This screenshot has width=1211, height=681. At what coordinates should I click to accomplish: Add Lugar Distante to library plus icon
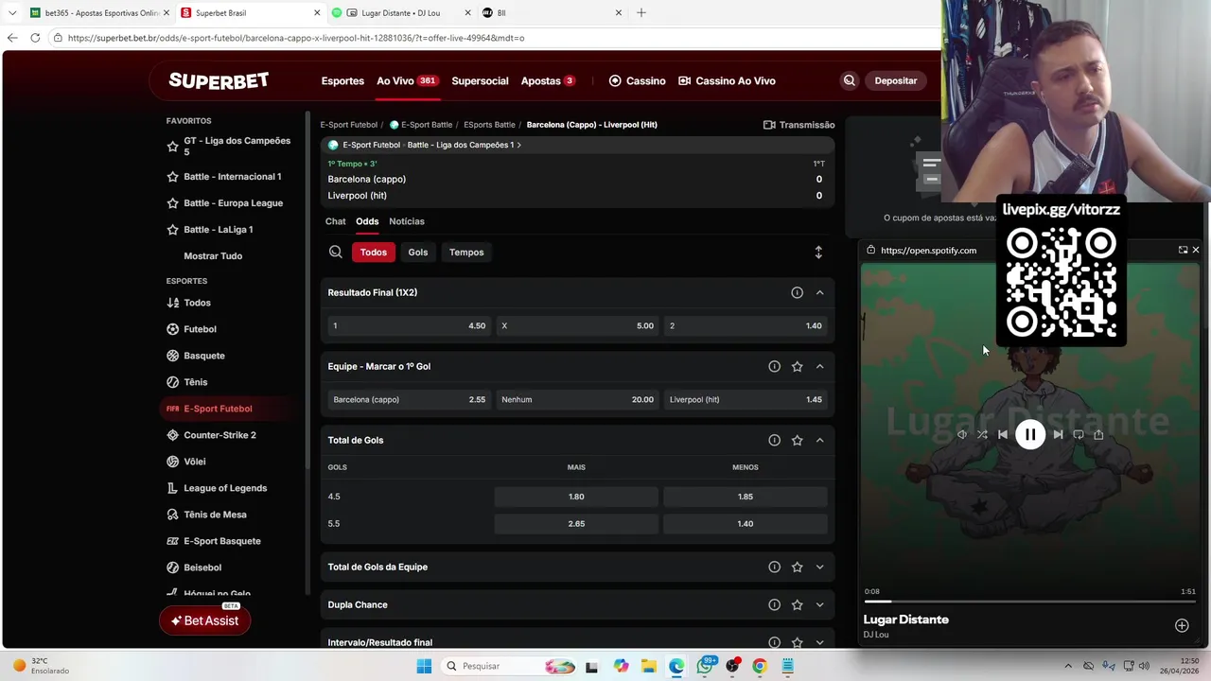[x=1182, y=625]
